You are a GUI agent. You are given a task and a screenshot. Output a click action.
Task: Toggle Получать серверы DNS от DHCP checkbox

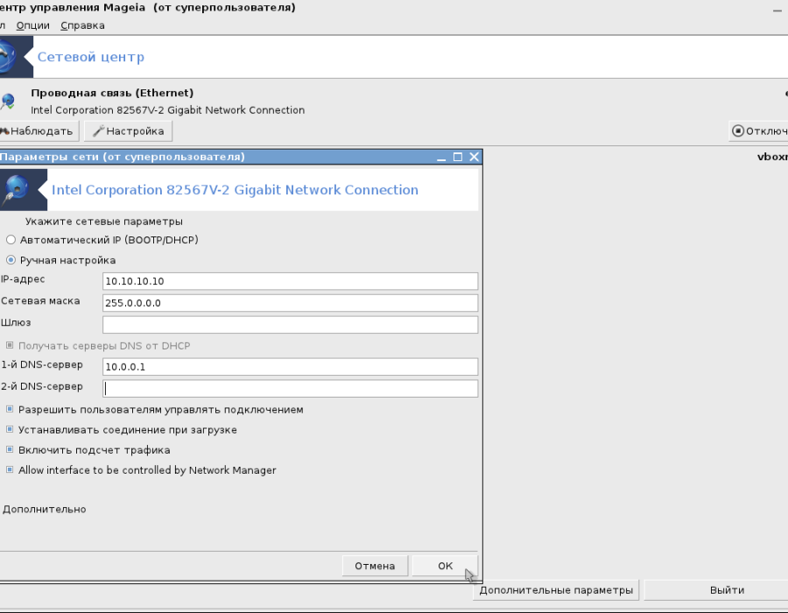click(10, 345)
